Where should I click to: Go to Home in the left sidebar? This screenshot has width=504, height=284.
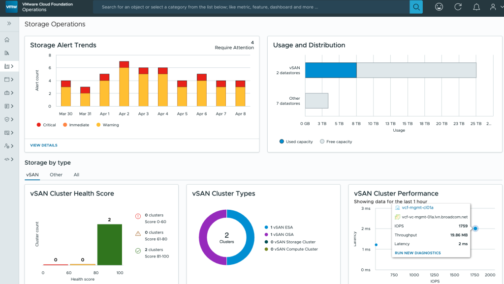point(7,40)
